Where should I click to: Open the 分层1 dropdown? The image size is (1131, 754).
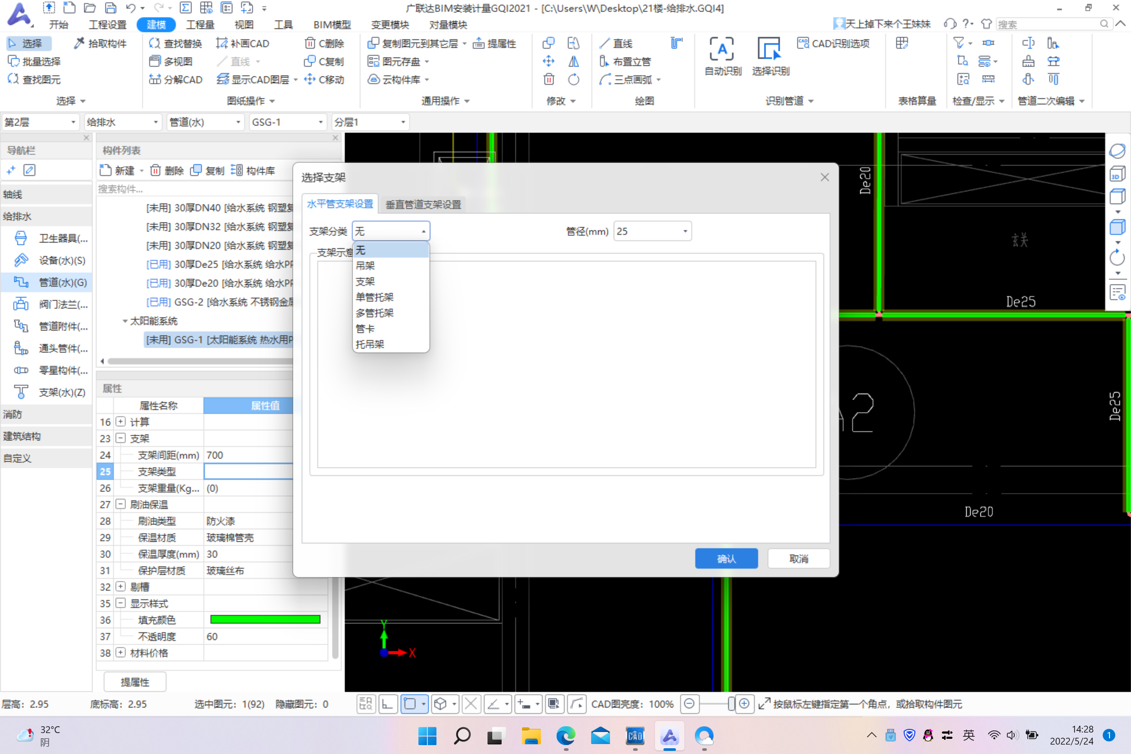tap(370, 123)
